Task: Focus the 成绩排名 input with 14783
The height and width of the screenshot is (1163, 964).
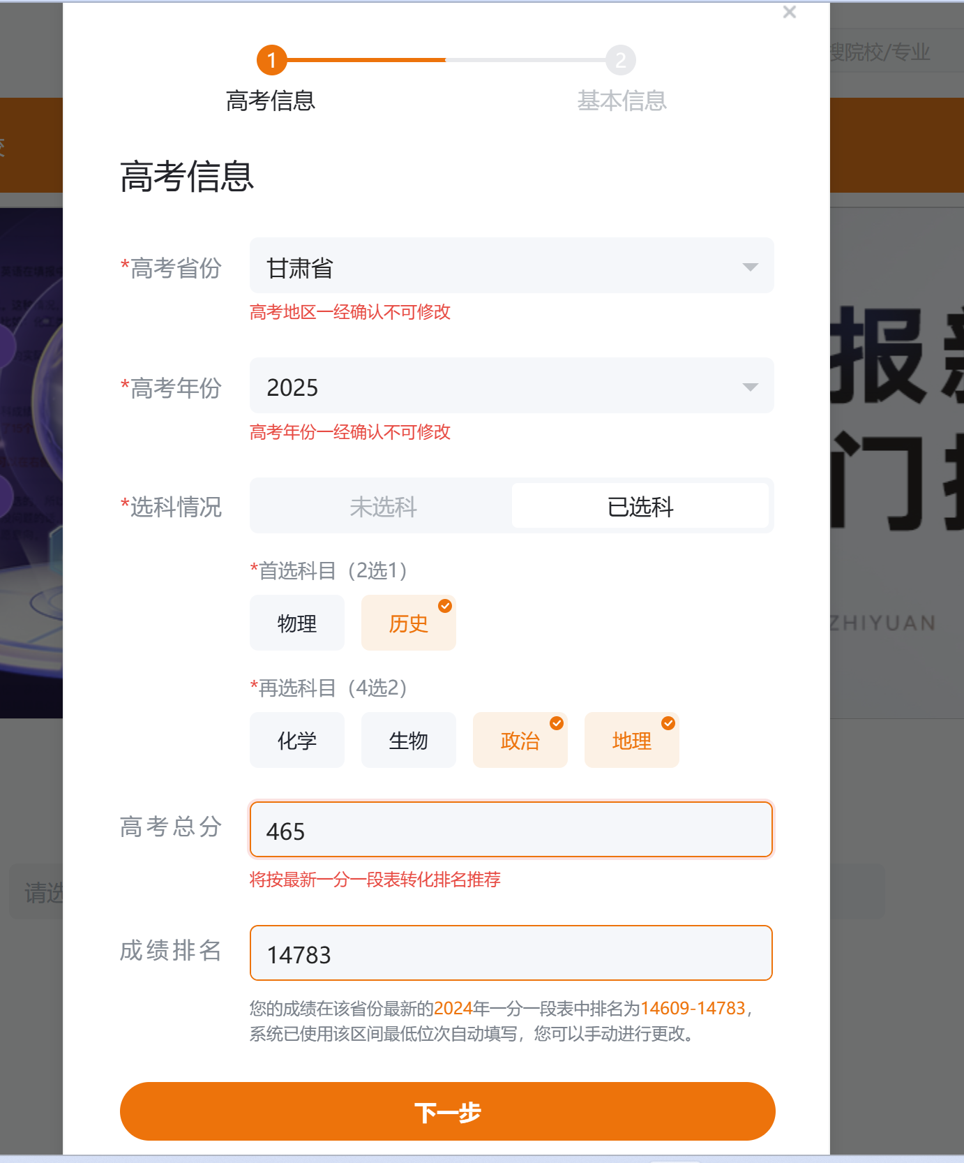Action: [511, 953]
